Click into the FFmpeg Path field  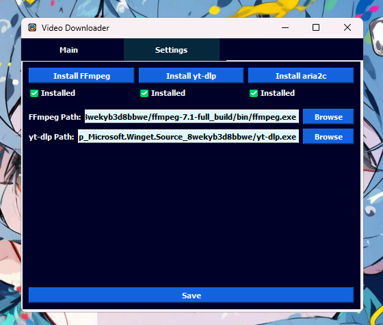[x=191, y=116]
